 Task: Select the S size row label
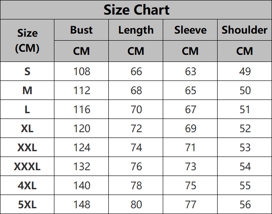point(27,72)
